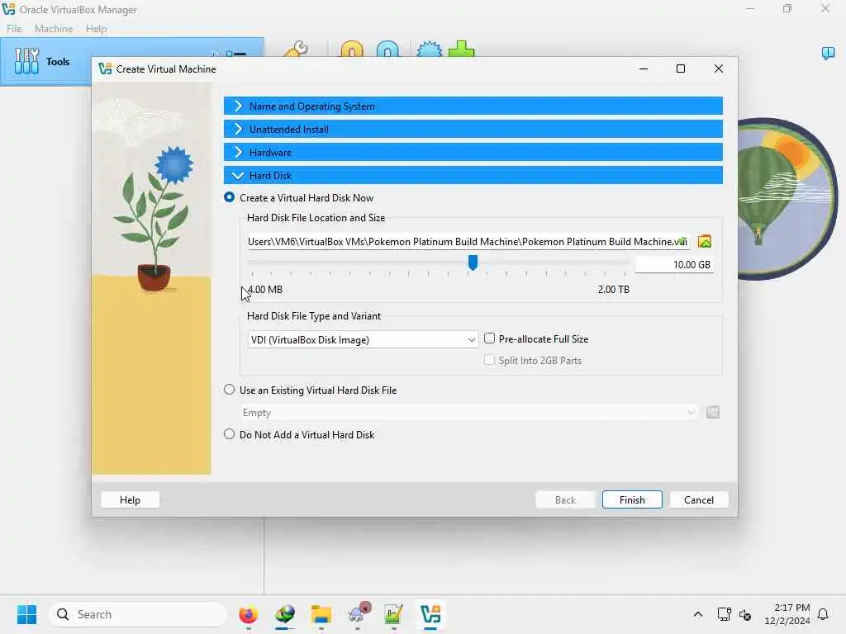Click the hard disk file location browse icon
The image size is (846, 634).
click(704, 242)
